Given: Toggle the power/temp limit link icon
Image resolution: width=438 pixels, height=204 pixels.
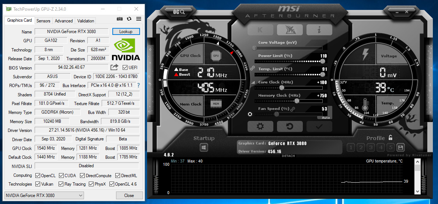Looking at the screenshot, I should point(252,68).
